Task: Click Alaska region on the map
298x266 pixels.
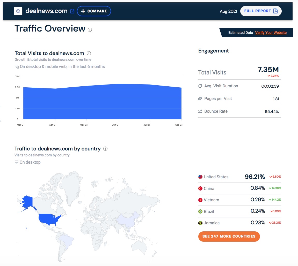Action: (x=27, y=201)
